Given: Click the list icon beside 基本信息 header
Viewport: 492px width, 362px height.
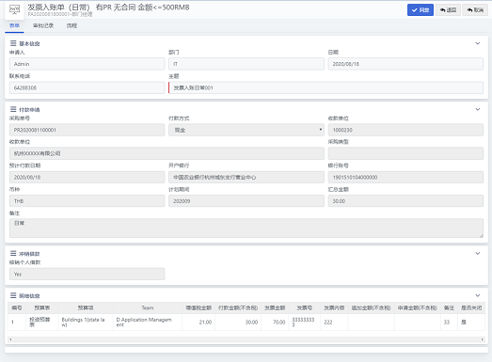Looking at the screenshot, I should coord(13,43).
